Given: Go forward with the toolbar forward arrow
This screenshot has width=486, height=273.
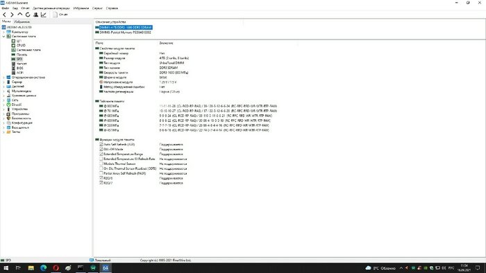Looking at the screenshot, I should point(12,15).
